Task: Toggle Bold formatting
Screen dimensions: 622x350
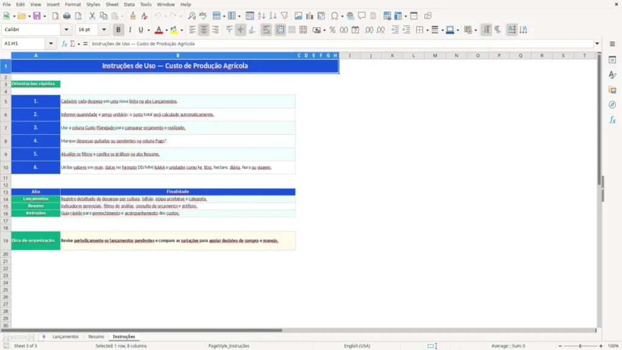Action: click(118, 30)
